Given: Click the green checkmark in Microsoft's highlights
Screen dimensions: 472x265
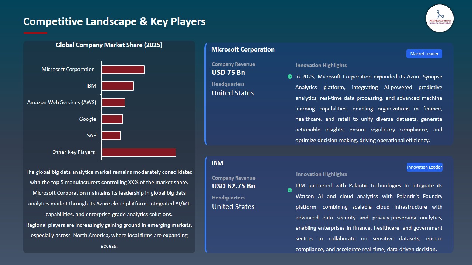Looking at the screenshot, I should (x=290, y=77).
